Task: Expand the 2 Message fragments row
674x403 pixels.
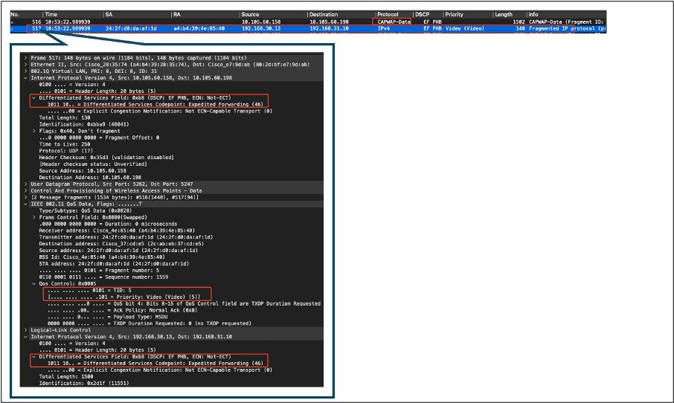Action: pos(26,197)
